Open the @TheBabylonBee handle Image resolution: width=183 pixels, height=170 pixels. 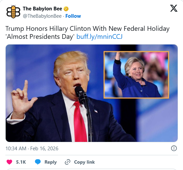(42, 16)
